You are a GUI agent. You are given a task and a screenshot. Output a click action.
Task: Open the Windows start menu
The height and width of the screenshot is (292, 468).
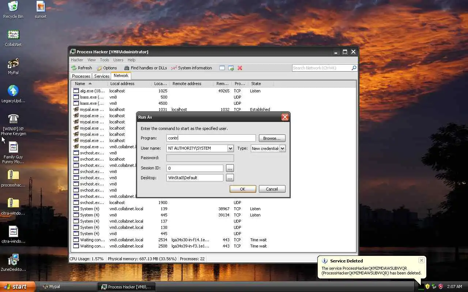(18, 287)
